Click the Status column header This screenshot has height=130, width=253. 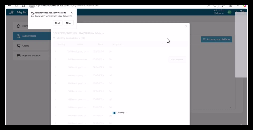coord(80,44)
